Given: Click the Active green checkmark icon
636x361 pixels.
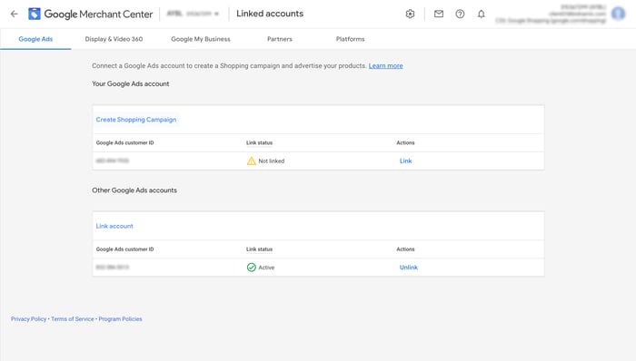Looking at the screenshot, I should 251,267.
